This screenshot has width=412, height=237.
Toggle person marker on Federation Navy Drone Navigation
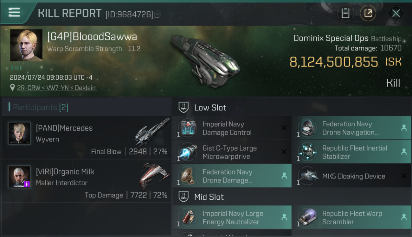[404, 128]
